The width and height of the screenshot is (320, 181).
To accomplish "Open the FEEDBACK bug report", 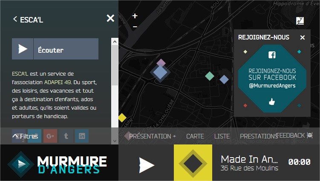I will pyautogui.click(x=295, y=136).
